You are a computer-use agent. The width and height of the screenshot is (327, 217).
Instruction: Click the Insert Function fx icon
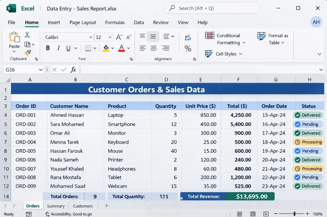(73, 70)
